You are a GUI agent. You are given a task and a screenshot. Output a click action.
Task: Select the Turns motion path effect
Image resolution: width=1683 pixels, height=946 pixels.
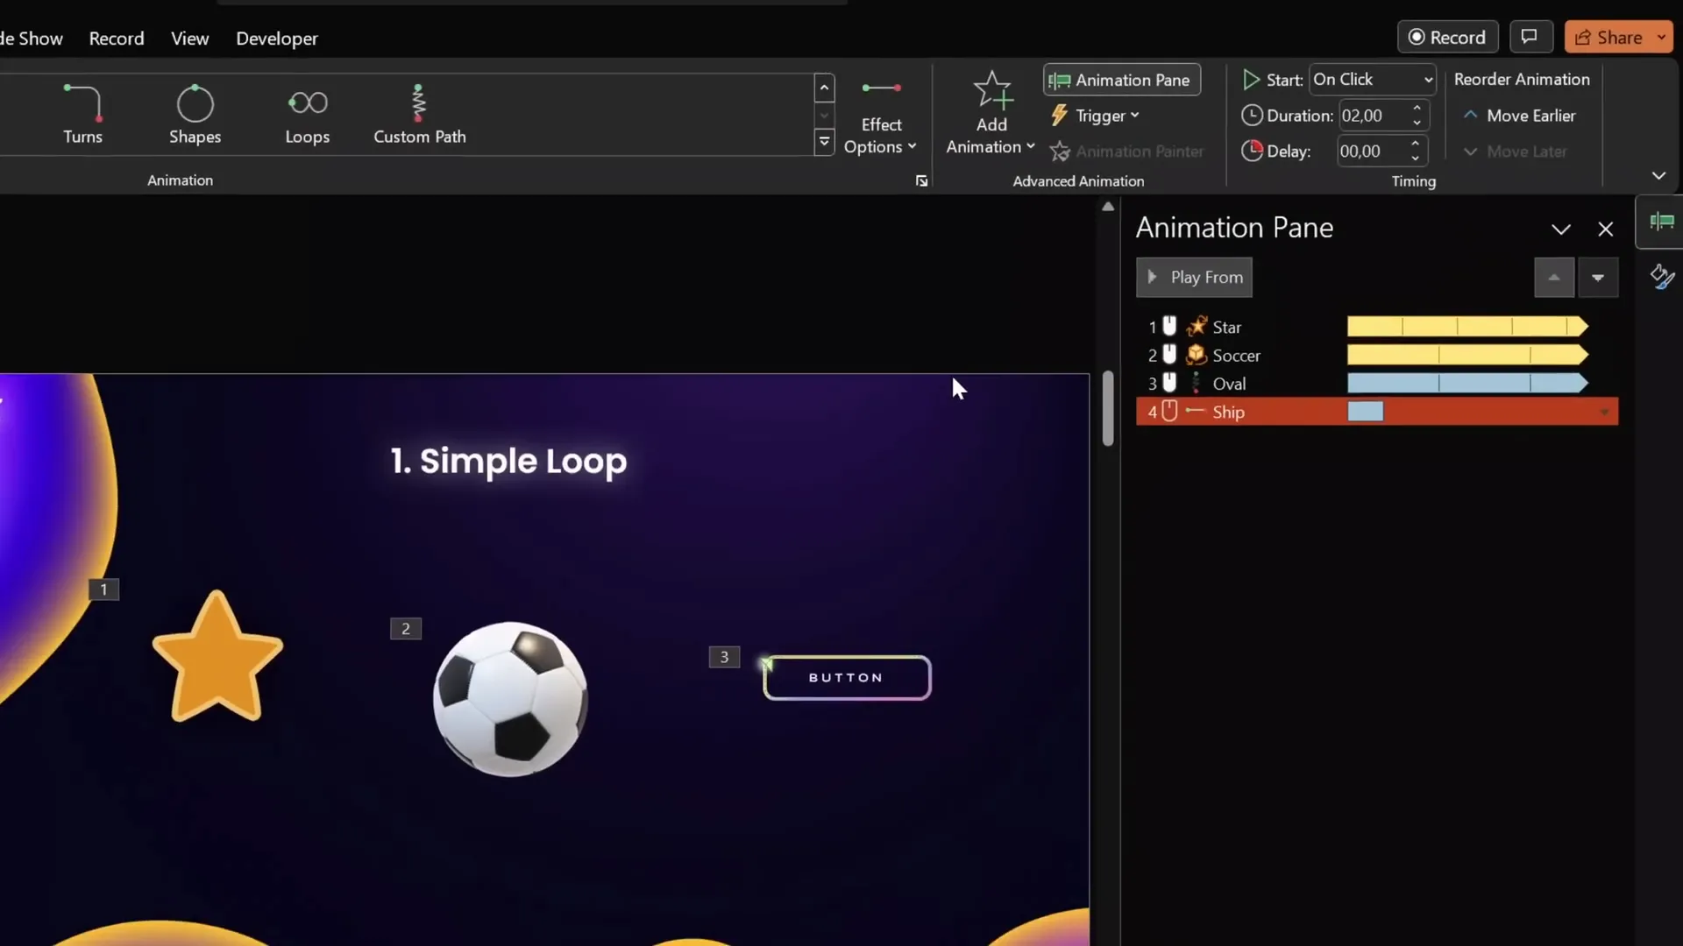[x=82, y=114]
